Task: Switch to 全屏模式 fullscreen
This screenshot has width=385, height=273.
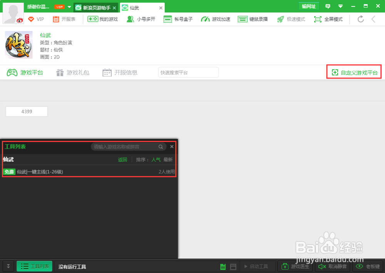Action: pyautogui.click(x=328, y=19)
